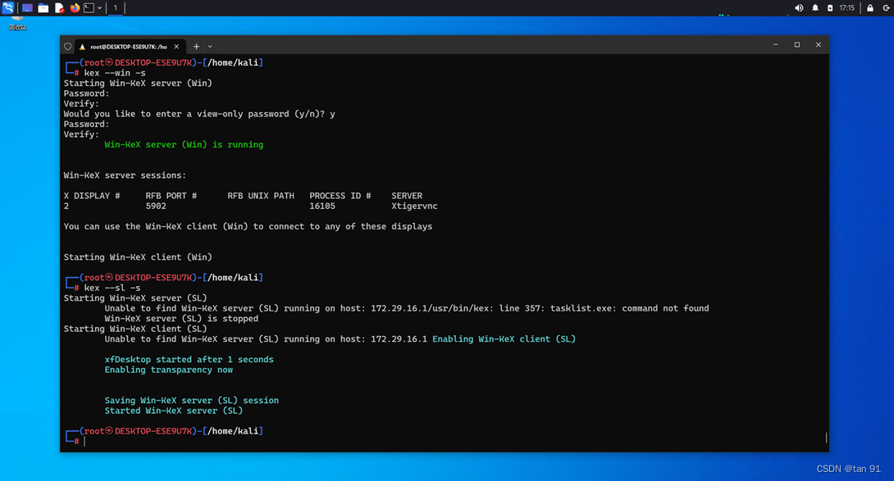Image resolution: width=894 pixels, height=481 pixels.
Task: Open the volume control in the panel
Action: (799, 8)
